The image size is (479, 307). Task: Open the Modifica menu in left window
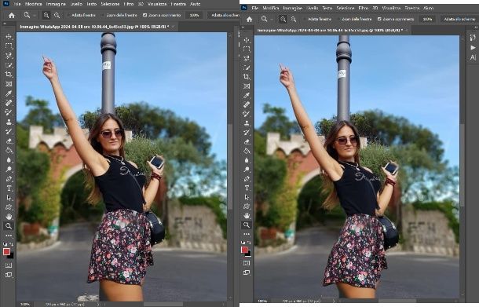[34, 4]
